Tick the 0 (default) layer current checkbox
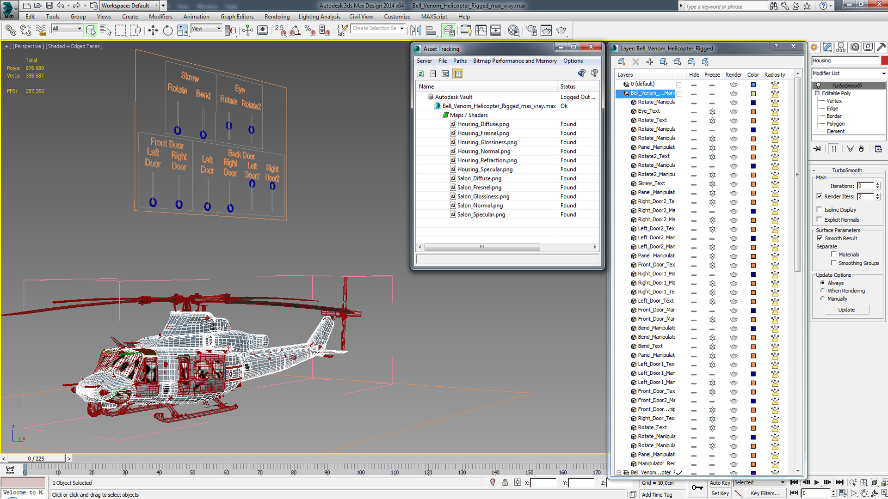This screenshot has width=888, height=499. tap(678, 85)
